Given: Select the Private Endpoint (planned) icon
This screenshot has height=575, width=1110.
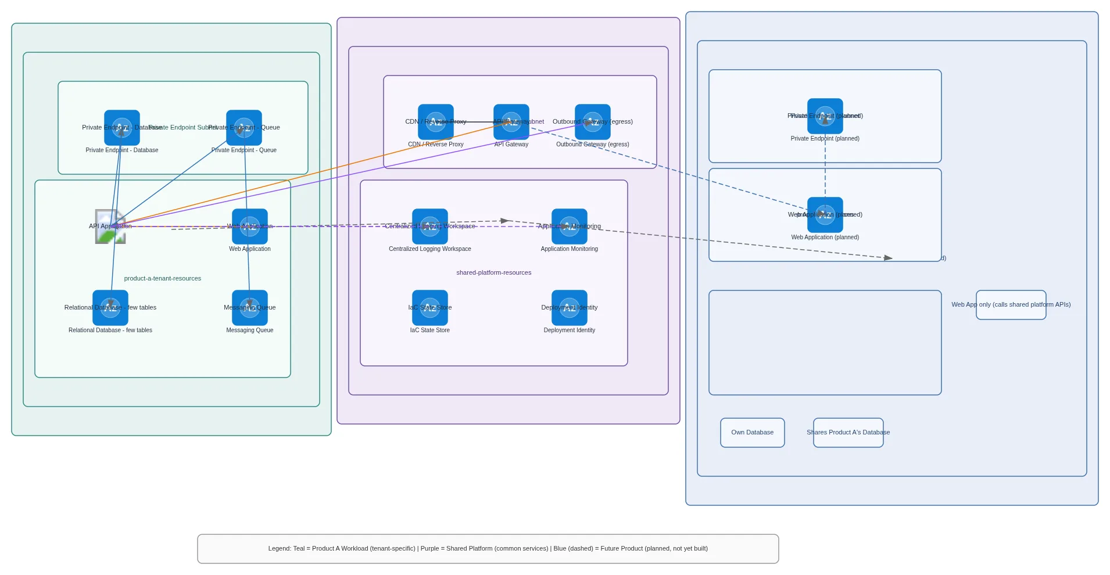Looking at the screenshot, I should point(825,116).
